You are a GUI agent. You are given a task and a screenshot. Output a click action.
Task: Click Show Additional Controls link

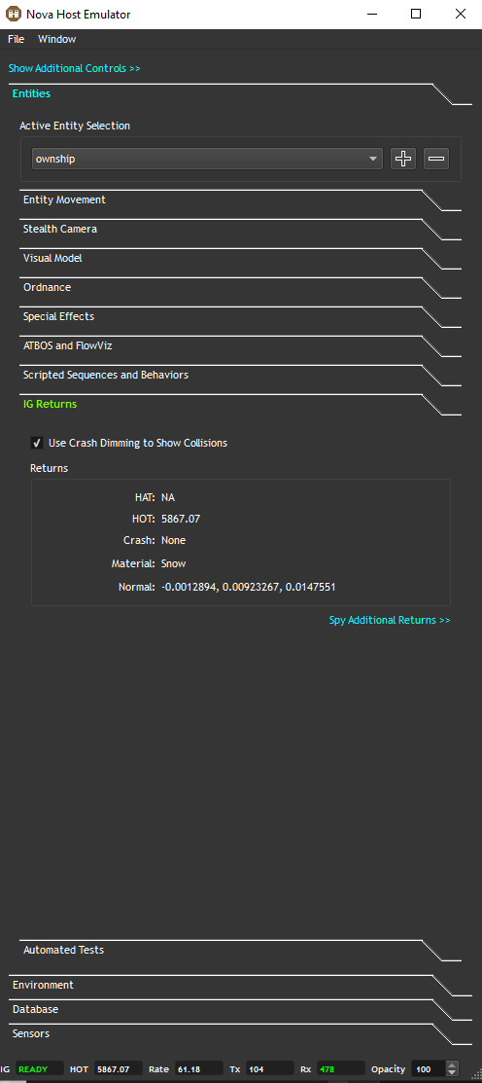(75, 68)
